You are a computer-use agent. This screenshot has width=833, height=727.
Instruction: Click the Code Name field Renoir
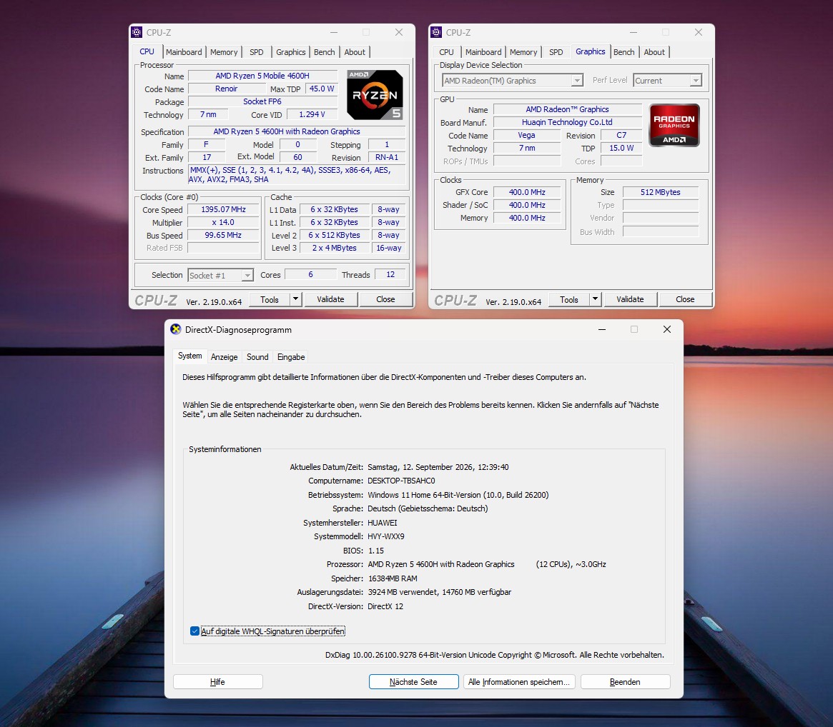click(227, 89)
